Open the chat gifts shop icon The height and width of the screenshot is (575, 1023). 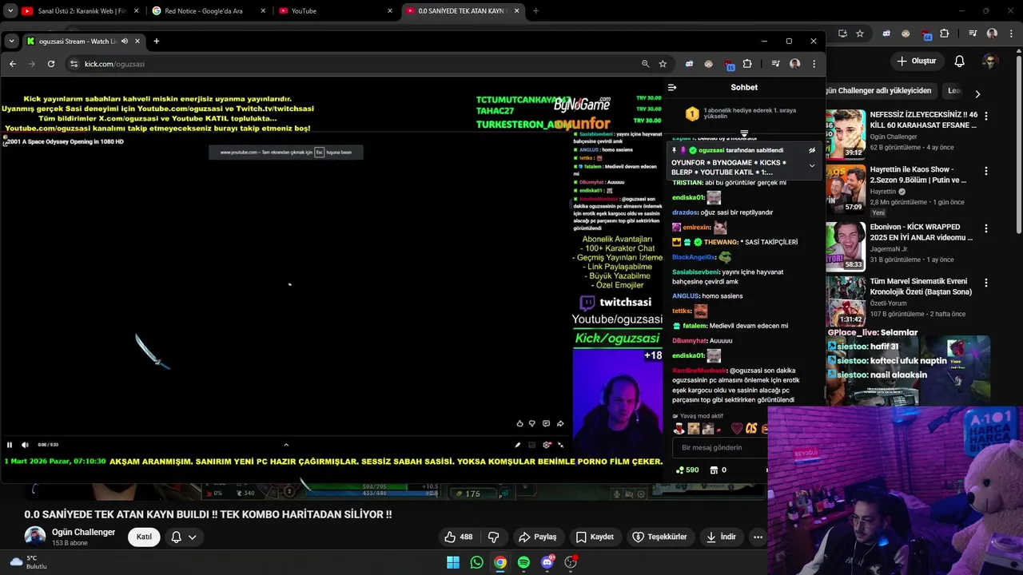714,470
